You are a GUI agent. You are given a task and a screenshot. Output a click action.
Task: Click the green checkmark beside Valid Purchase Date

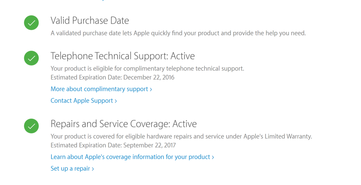pos(31,23)
